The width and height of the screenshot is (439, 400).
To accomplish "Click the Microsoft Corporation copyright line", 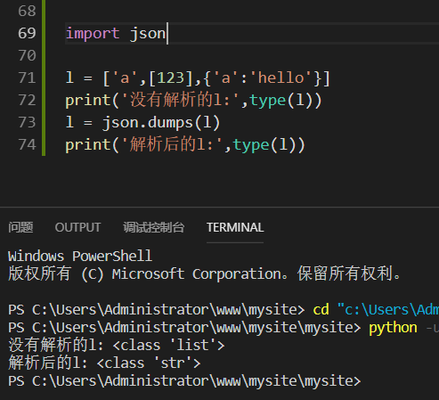I will (x=205, y=273).
